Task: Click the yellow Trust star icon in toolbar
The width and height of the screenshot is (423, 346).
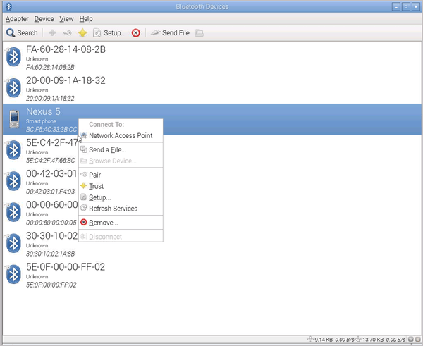Action: tap(82, 32)
